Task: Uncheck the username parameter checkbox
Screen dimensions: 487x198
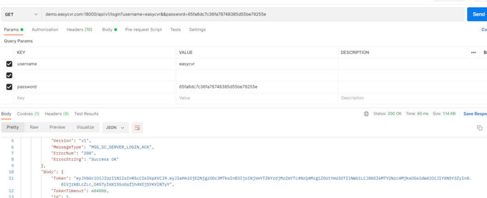Action: 9,64
